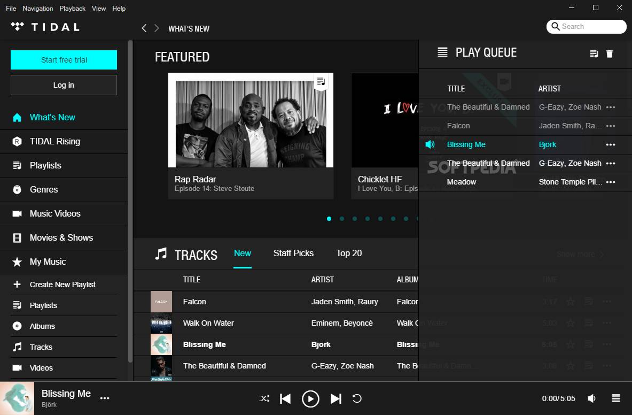The height and width of the screenshot is (415, 632).
Task: Add Rap Radar to the play queue
Action: tap(321, 81)
